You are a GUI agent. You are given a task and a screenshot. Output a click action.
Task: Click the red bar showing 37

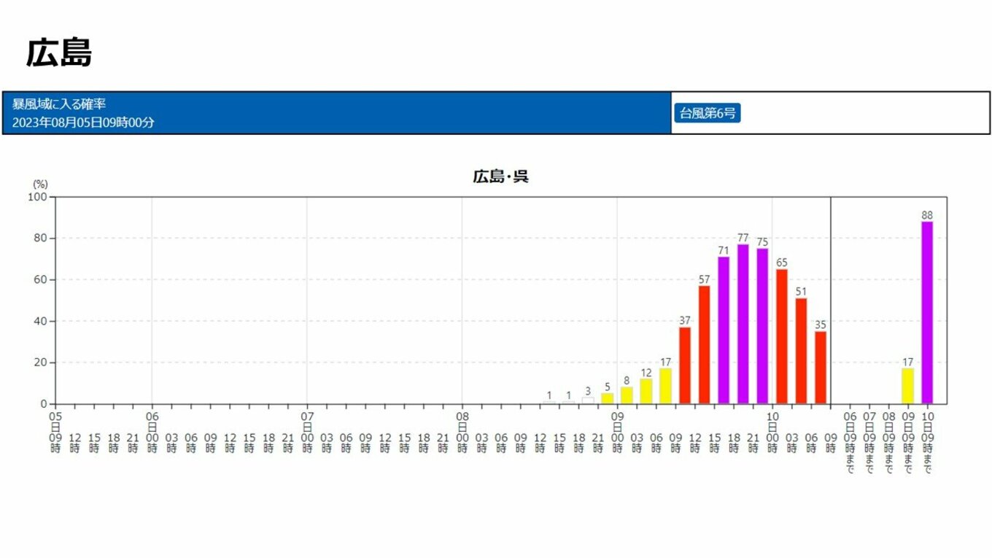pyautogui.click(x=685, y=365)
